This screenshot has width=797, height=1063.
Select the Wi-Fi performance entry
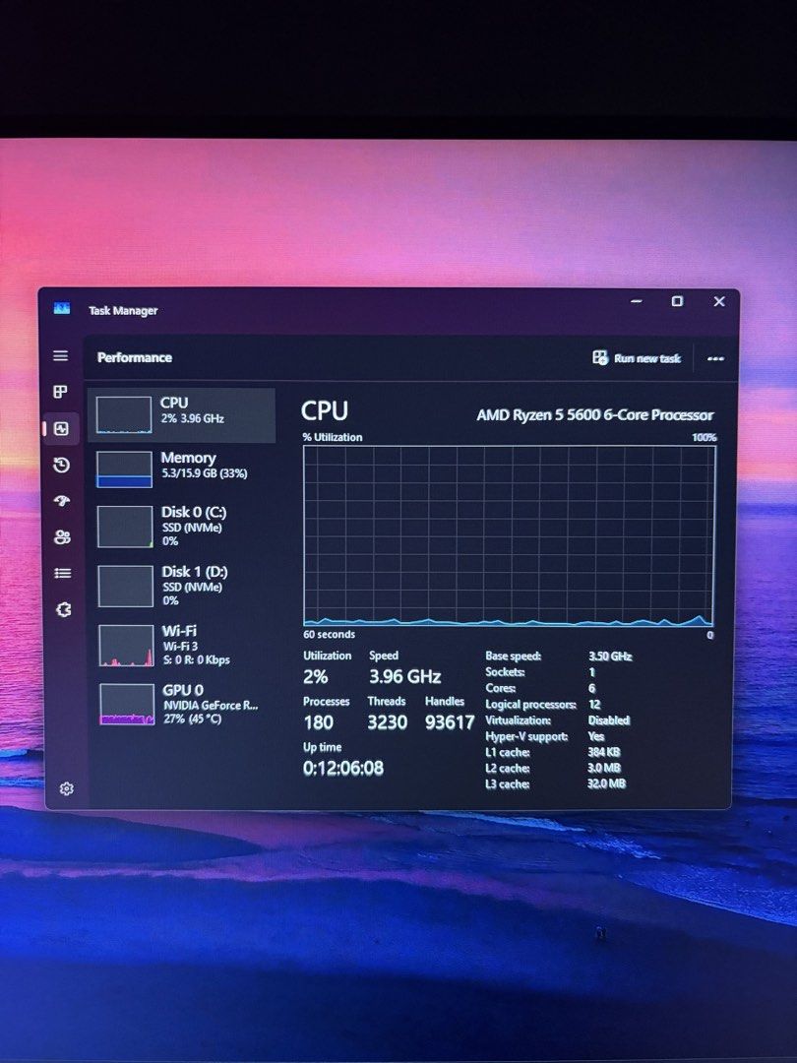click(x=185, y=646)
